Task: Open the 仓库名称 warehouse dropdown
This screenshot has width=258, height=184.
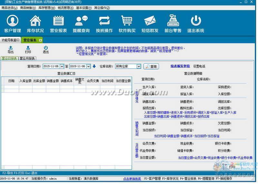Action: point(139,66)
